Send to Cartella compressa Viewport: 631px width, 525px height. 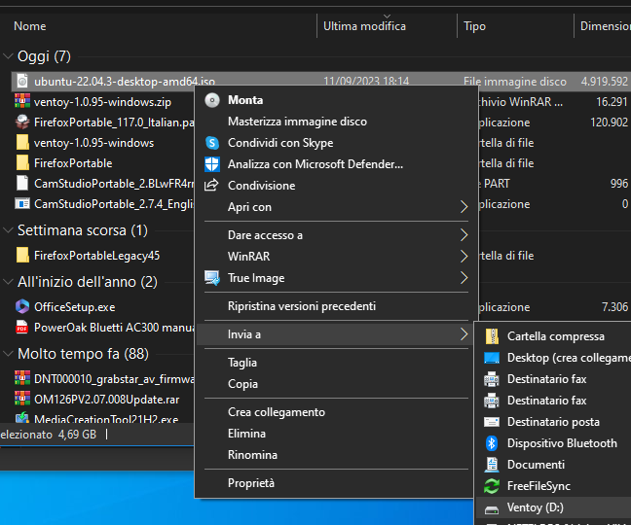[x=553, y=336]
